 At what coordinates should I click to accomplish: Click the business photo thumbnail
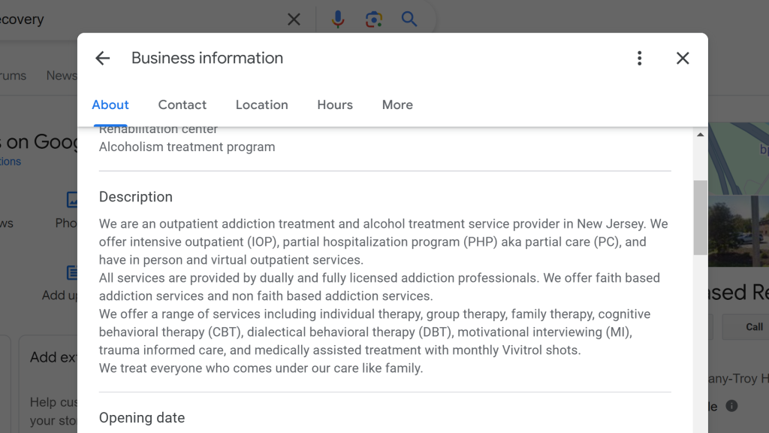tap(743, 229)
